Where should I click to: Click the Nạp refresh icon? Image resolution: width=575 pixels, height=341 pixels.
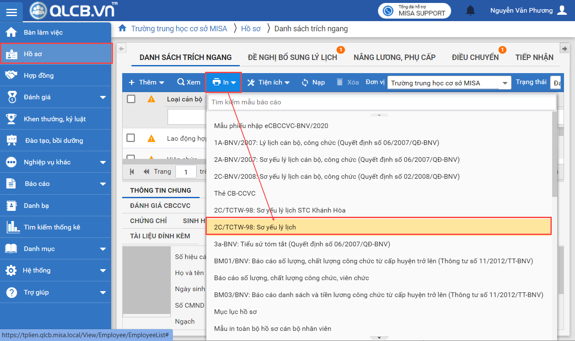(x=305, y=82)
